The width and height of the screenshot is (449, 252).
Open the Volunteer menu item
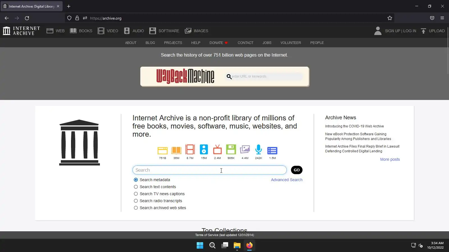(291, 43)
